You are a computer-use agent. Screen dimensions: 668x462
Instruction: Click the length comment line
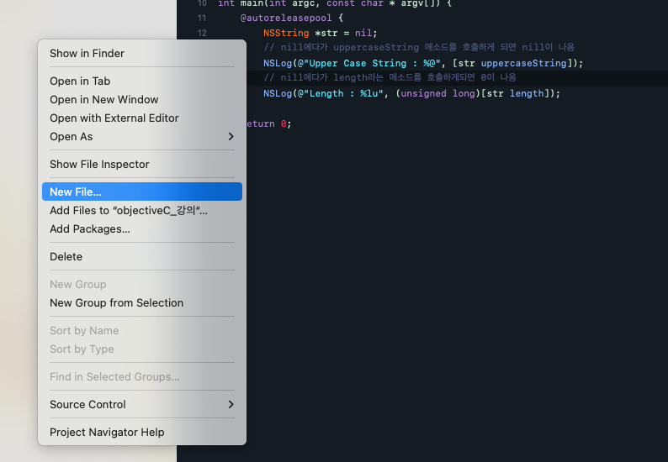tap(390, 77)
